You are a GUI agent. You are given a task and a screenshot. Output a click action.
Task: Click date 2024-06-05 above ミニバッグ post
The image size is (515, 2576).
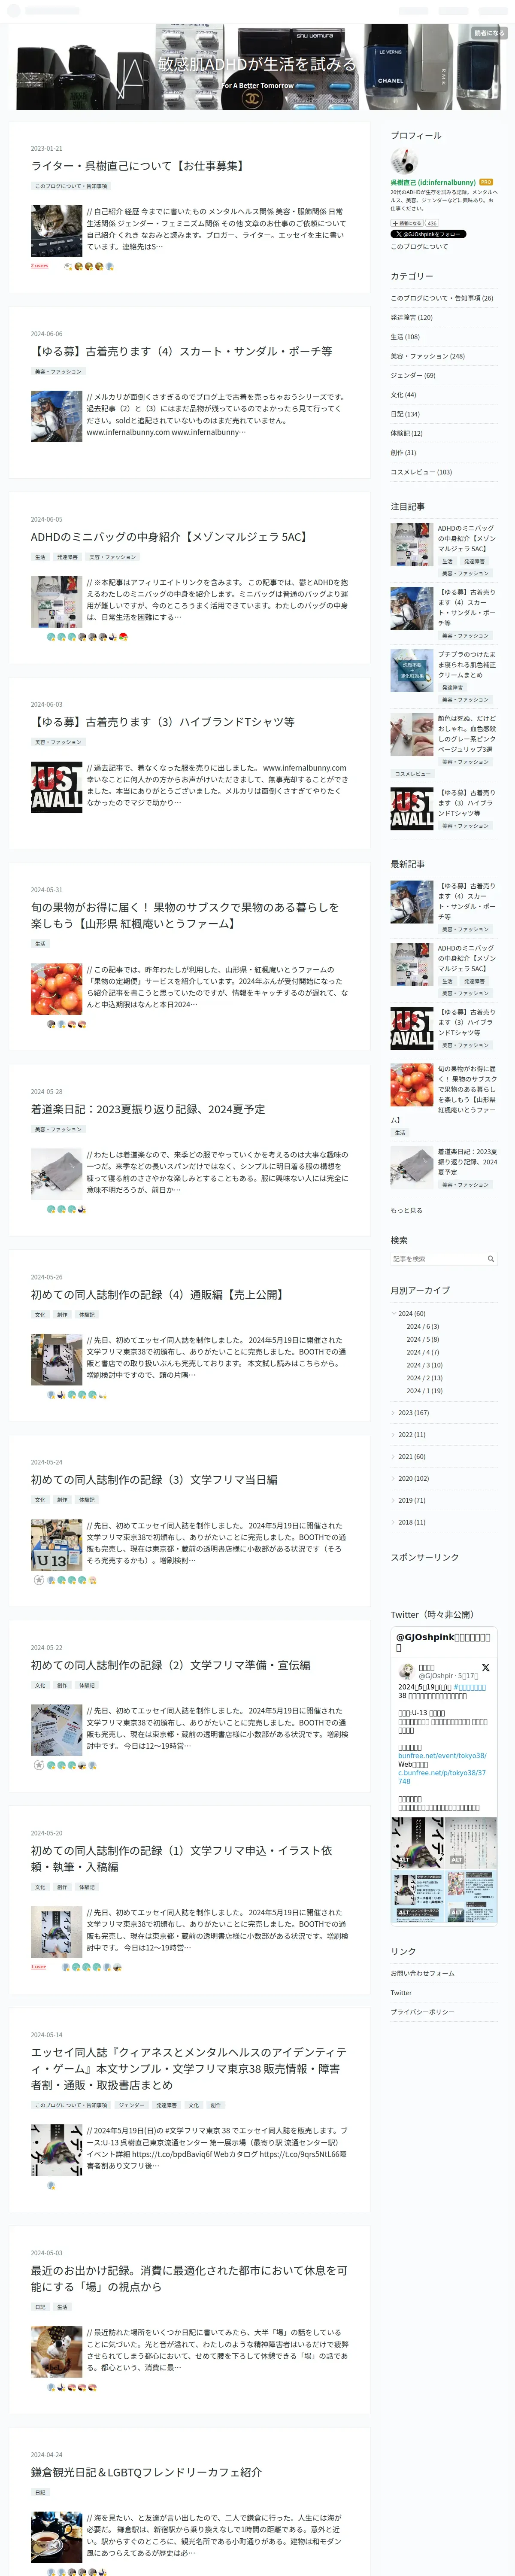click(x=46, y=519)
